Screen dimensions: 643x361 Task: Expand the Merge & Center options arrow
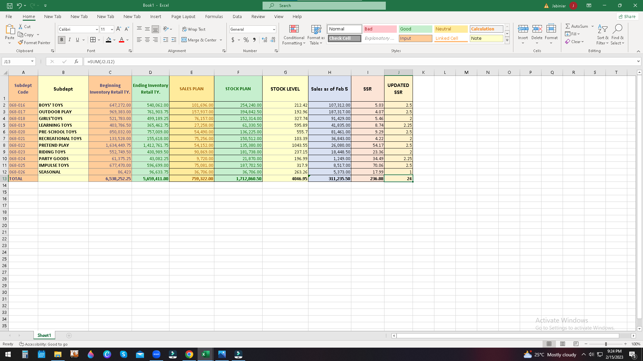click(x=221, y=40)
